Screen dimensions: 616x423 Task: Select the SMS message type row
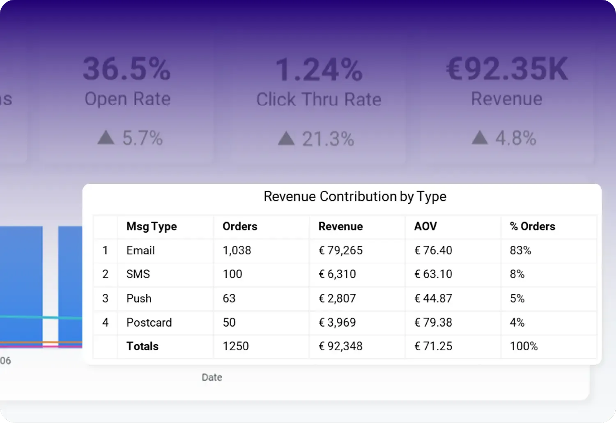point(345,274)
